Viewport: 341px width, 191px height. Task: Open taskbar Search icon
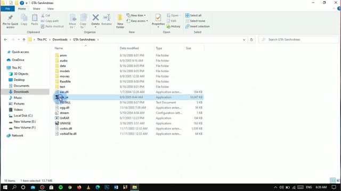coord(14,187)
